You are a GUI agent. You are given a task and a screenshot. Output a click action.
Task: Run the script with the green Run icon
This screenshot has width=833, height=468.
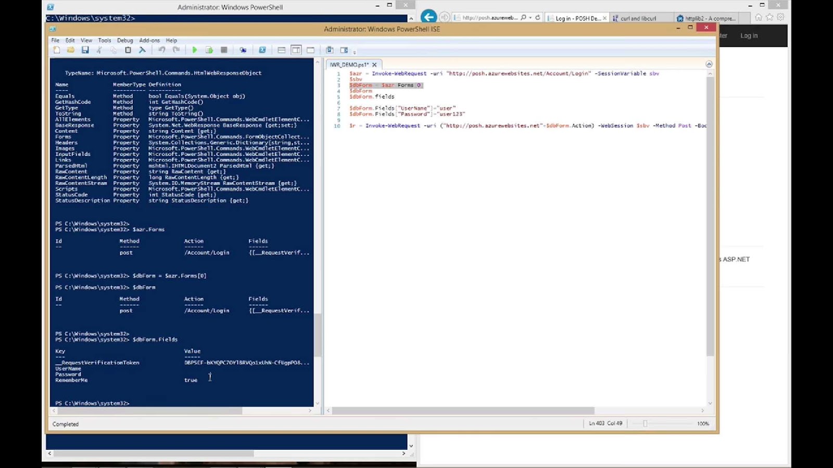[x=194, y=50]
